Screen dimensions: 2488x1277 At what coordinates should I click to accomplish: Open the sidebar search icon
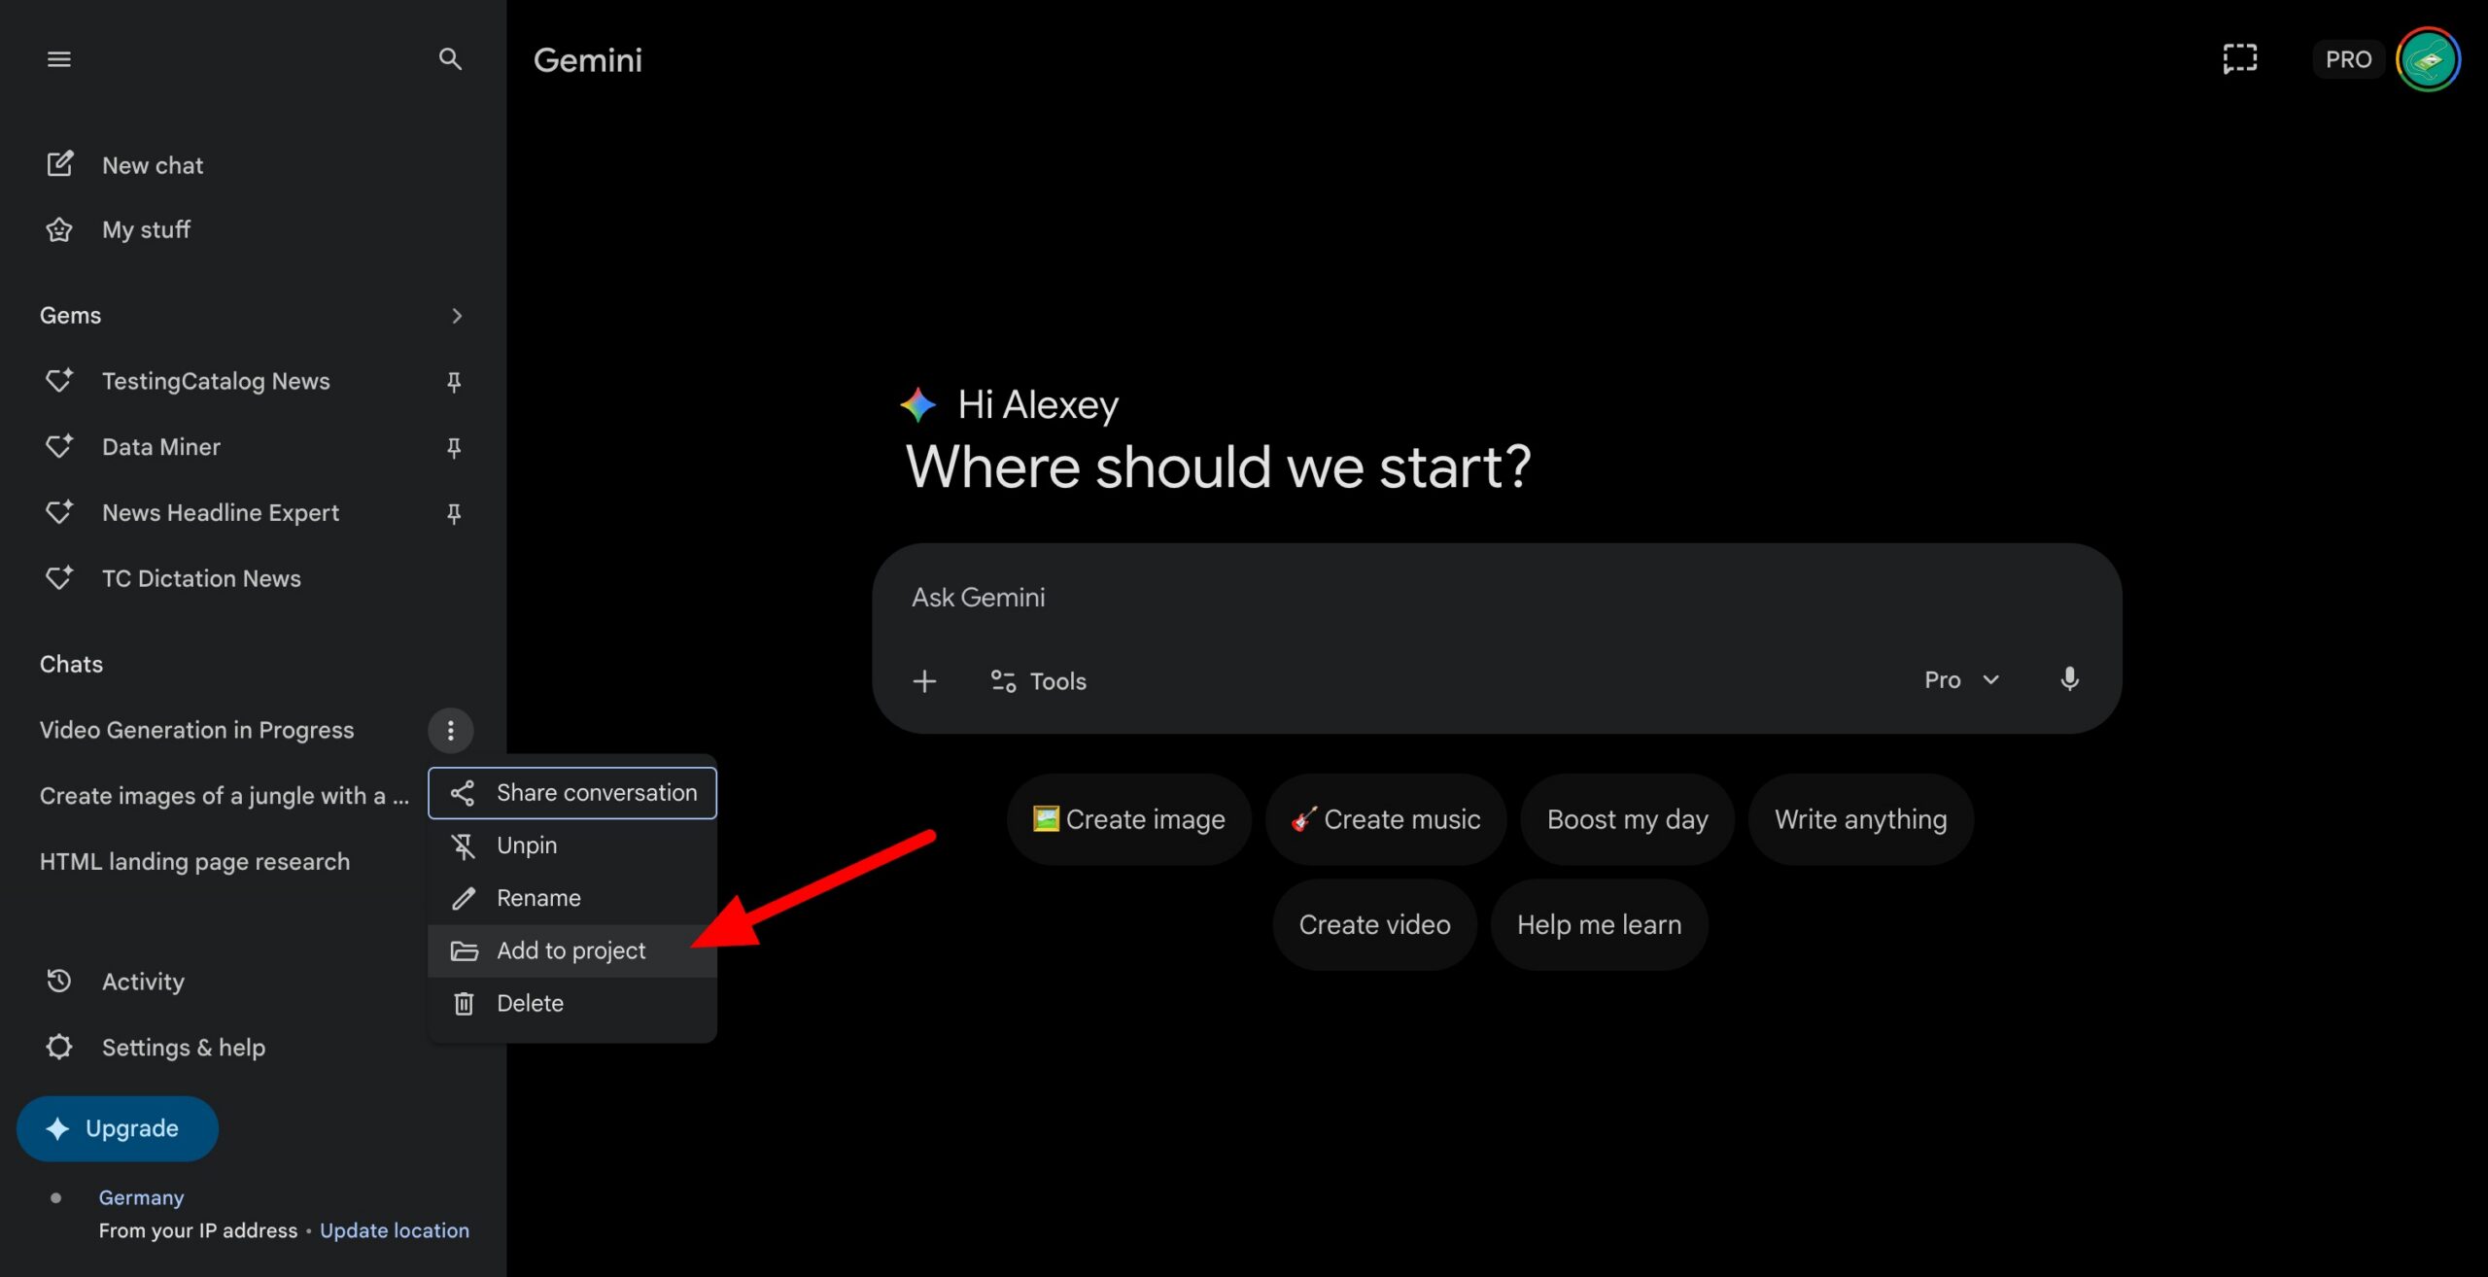coord(449,59)
